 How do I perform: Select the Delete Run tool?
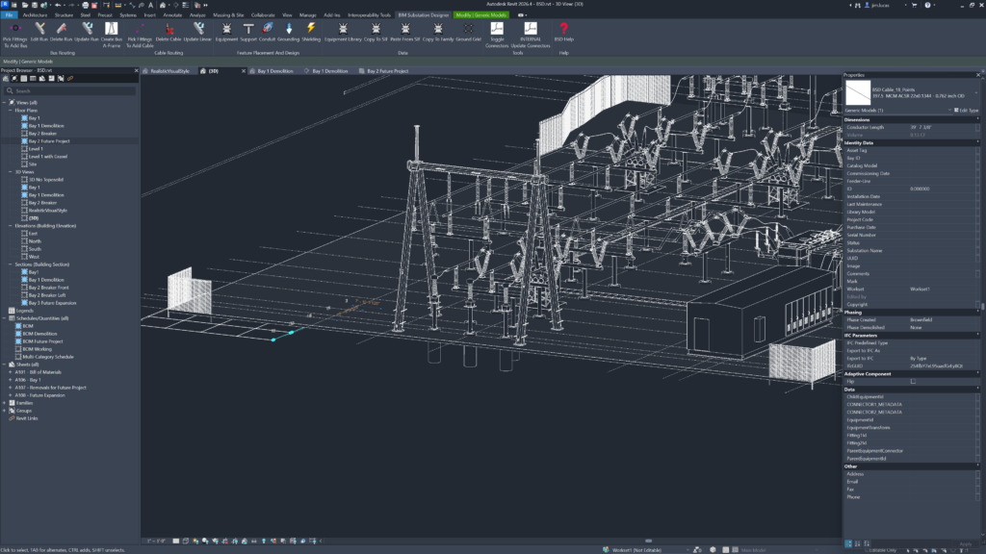tap(63, 30)
